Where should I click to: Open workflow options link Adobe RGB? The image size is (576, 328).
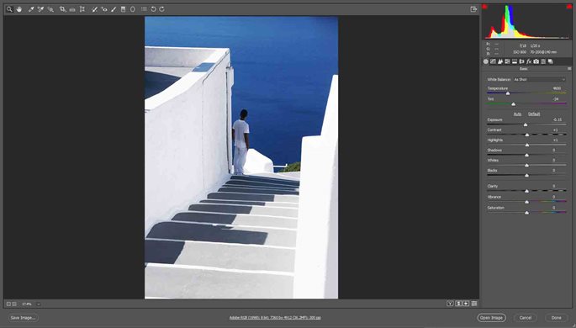click(275, 318)
